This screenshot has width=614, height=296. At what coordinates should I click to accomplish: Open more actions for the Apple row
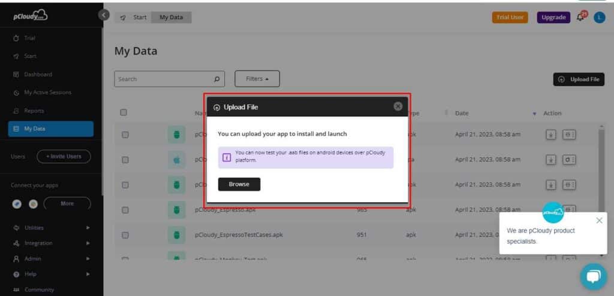coord(568,160)
